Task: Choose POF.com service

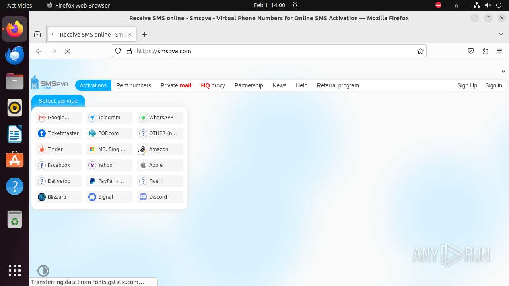Action: tap(109, 133)
